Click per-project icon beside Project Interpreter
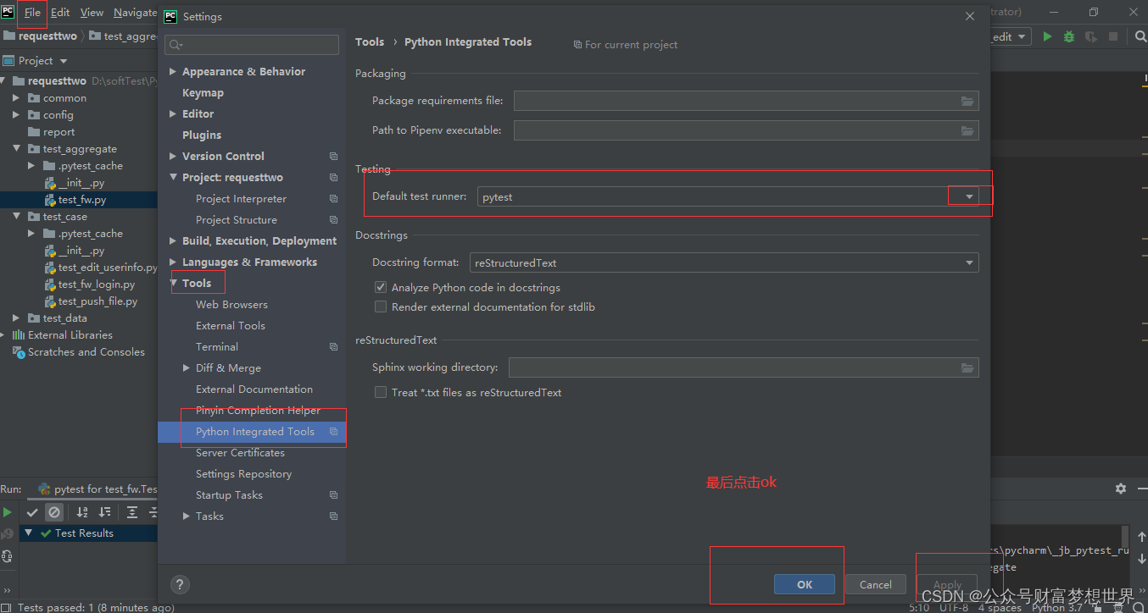1148x613 pixels. (x=333, y=198)
